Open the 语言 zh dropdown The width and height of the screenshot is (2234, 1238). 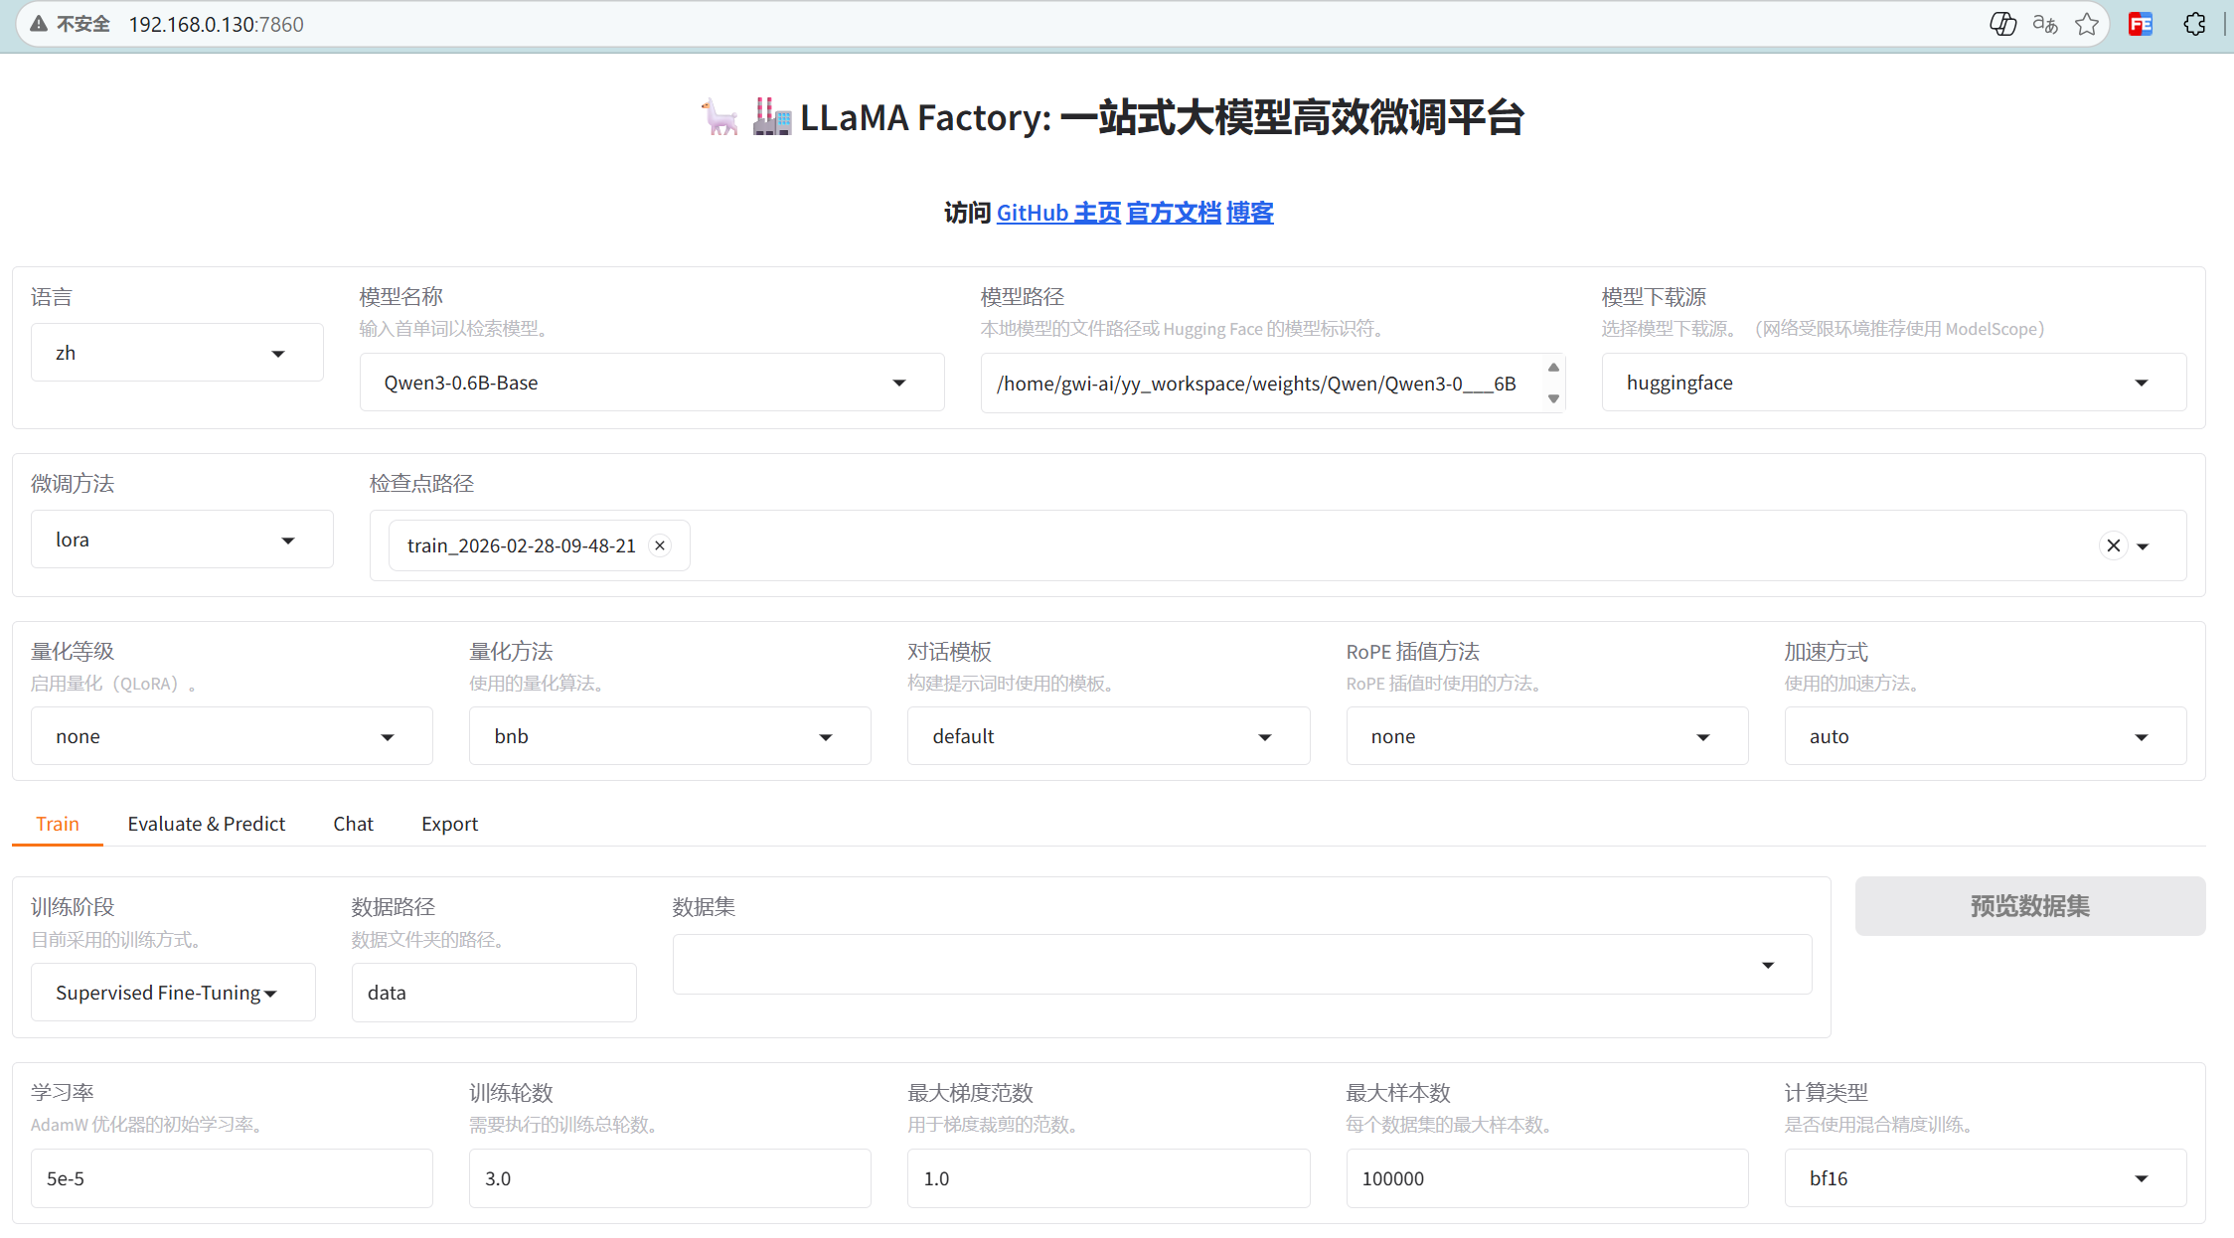177,353
